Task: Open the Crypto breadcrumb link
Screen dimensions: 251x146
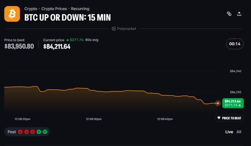Action: (x=31, y=9)
